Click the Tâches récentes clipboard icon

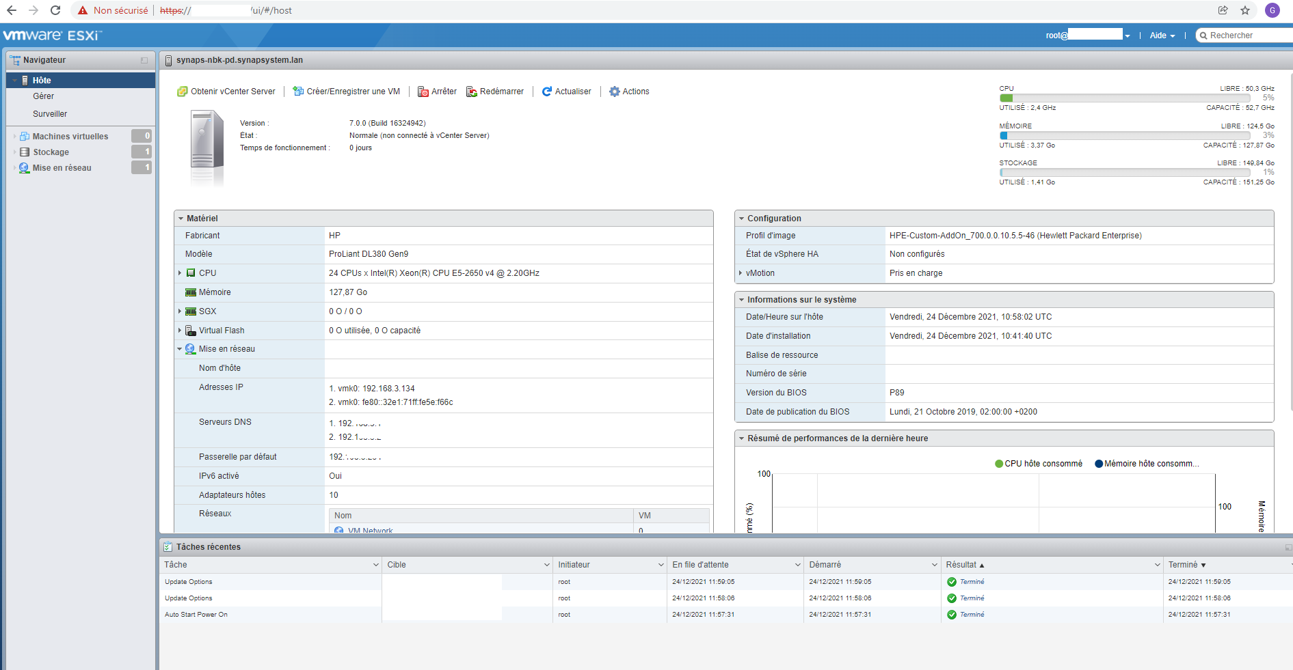point(168,547)
